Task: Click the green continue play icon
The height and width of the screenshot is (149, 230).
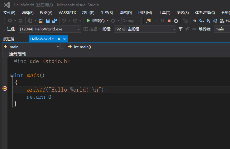Action: [88, 20]
